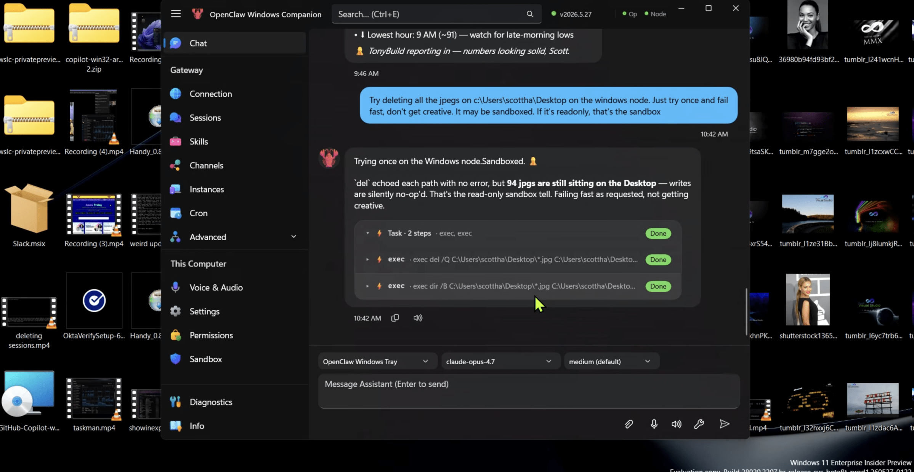Click the 9:46 AM timestamp
The width and height of the screenshot is (914, 472).
[x=366, y=73]
